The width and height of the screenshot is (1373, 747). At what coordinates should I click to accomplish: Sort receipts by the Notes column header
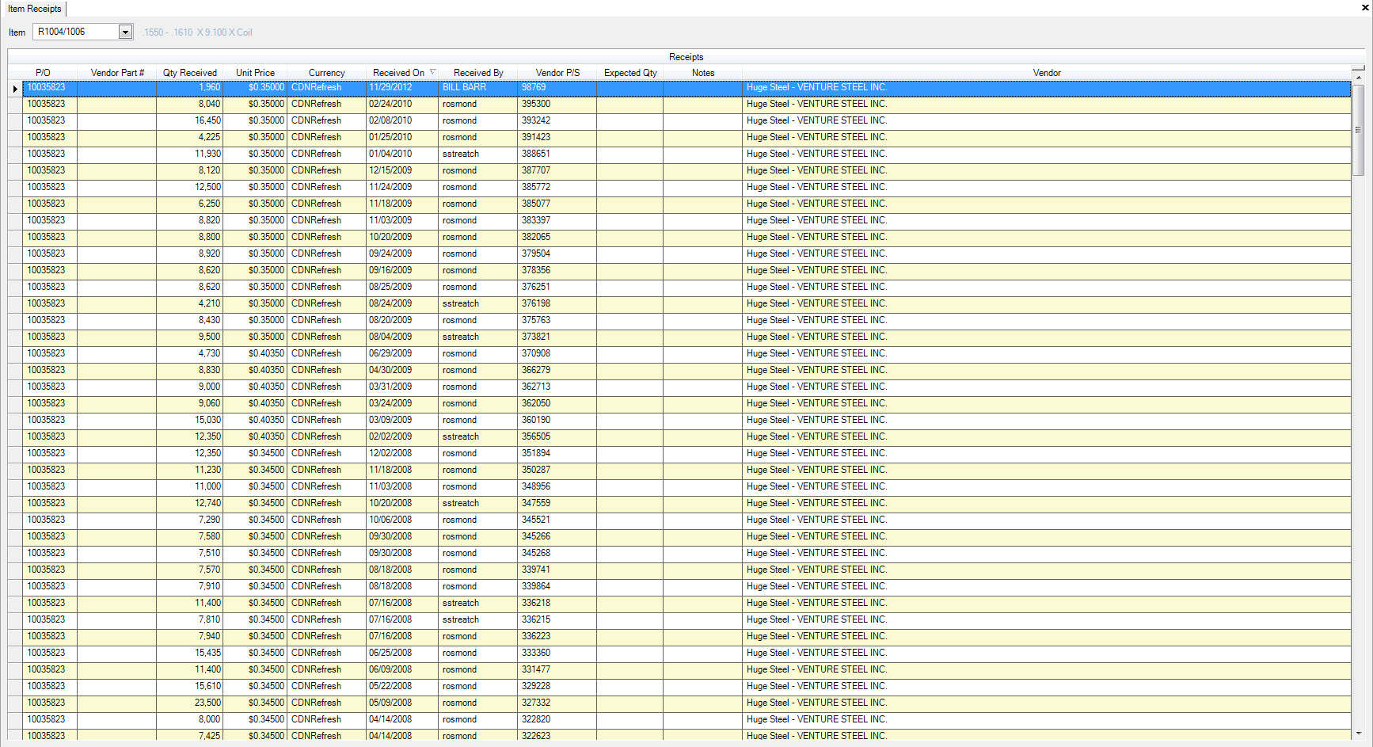point(703,72)
